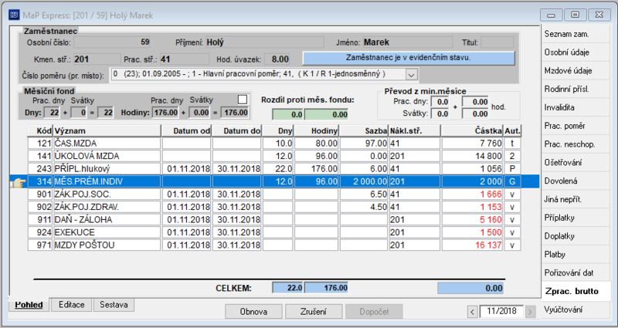
Task: Click the pointing hand row marker icon
Action: click(x=18, y=182)
